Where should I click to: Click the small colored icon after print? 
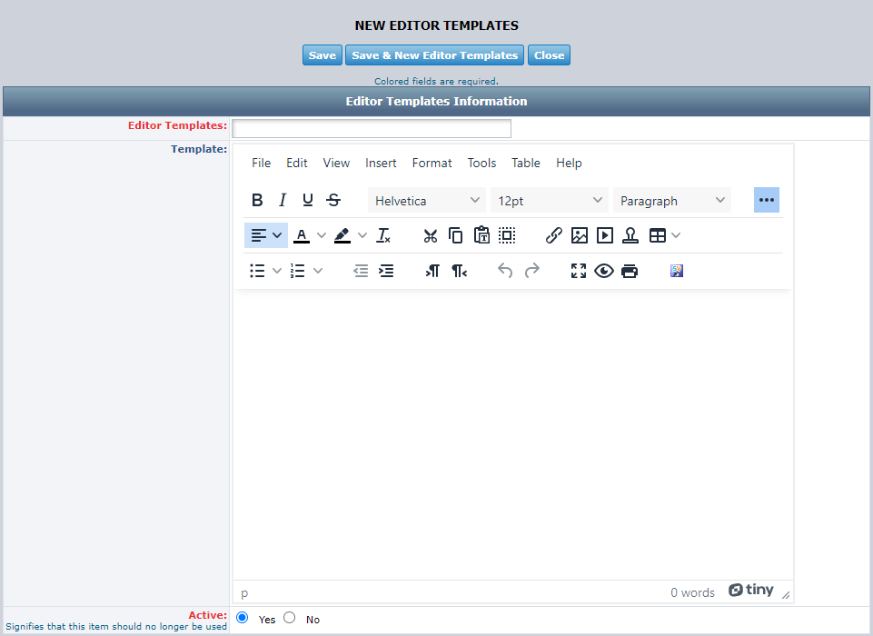point(677,272)
